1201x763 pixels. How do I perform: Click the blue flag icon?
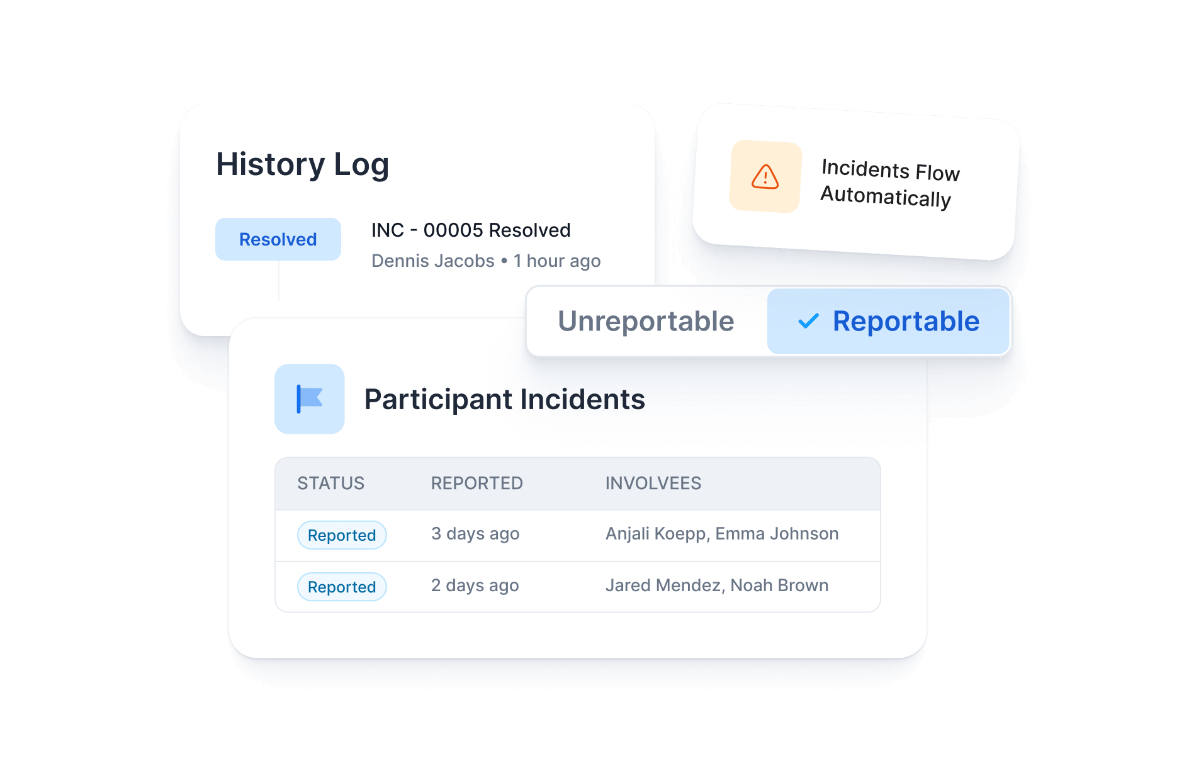click(309, 399)
